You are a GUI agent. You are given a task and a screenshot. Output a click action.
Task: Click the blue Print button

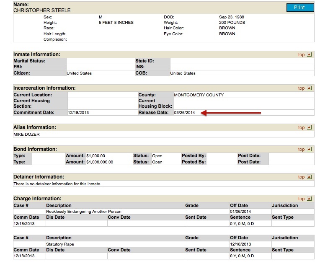[300, 8]
